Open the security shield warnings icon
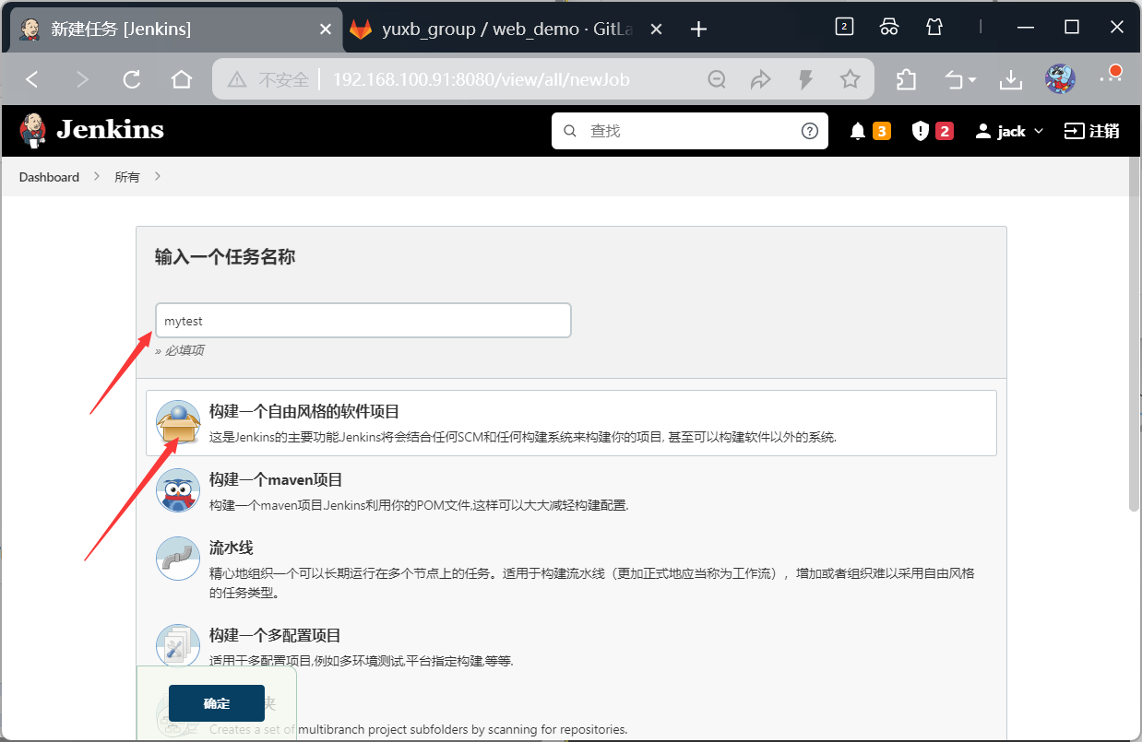This screenshot has width=1142, height=742. tap(920, 131)
